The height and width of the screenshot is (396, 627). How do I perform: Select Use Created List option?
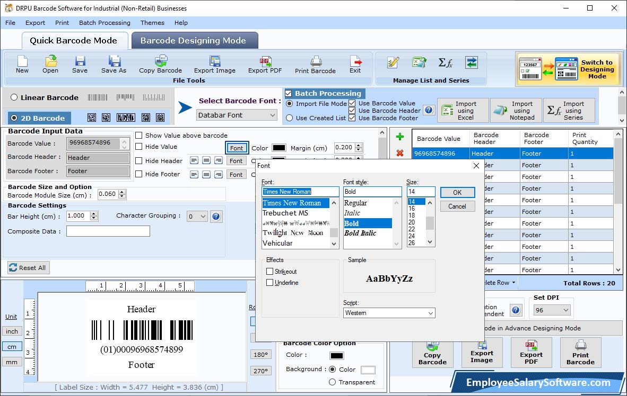pyautogui.click(x=290, y=118)
